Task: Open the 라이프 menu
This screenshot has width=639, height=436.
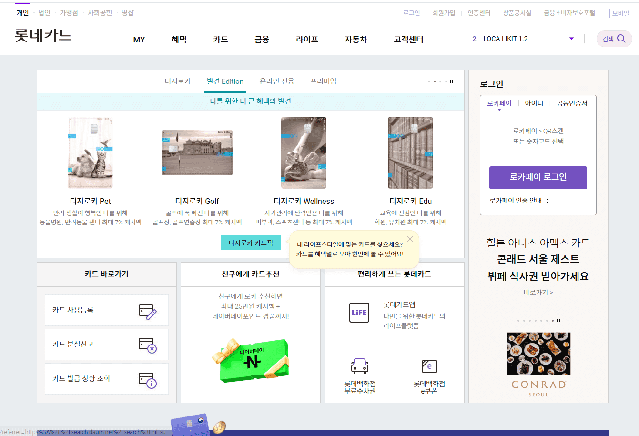Action: [x=307, y=40]
